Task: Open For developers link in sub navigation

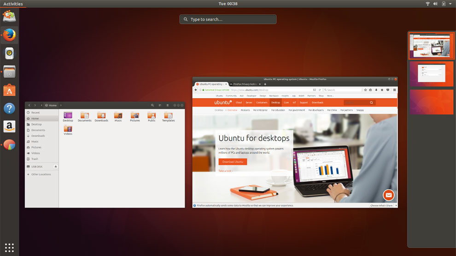Action: [x=316, y=110]
